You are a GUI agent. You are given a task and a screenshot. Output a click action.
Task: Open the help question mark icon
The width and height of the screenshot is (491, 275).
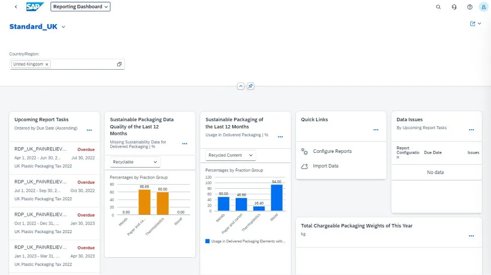pos(470,7)
